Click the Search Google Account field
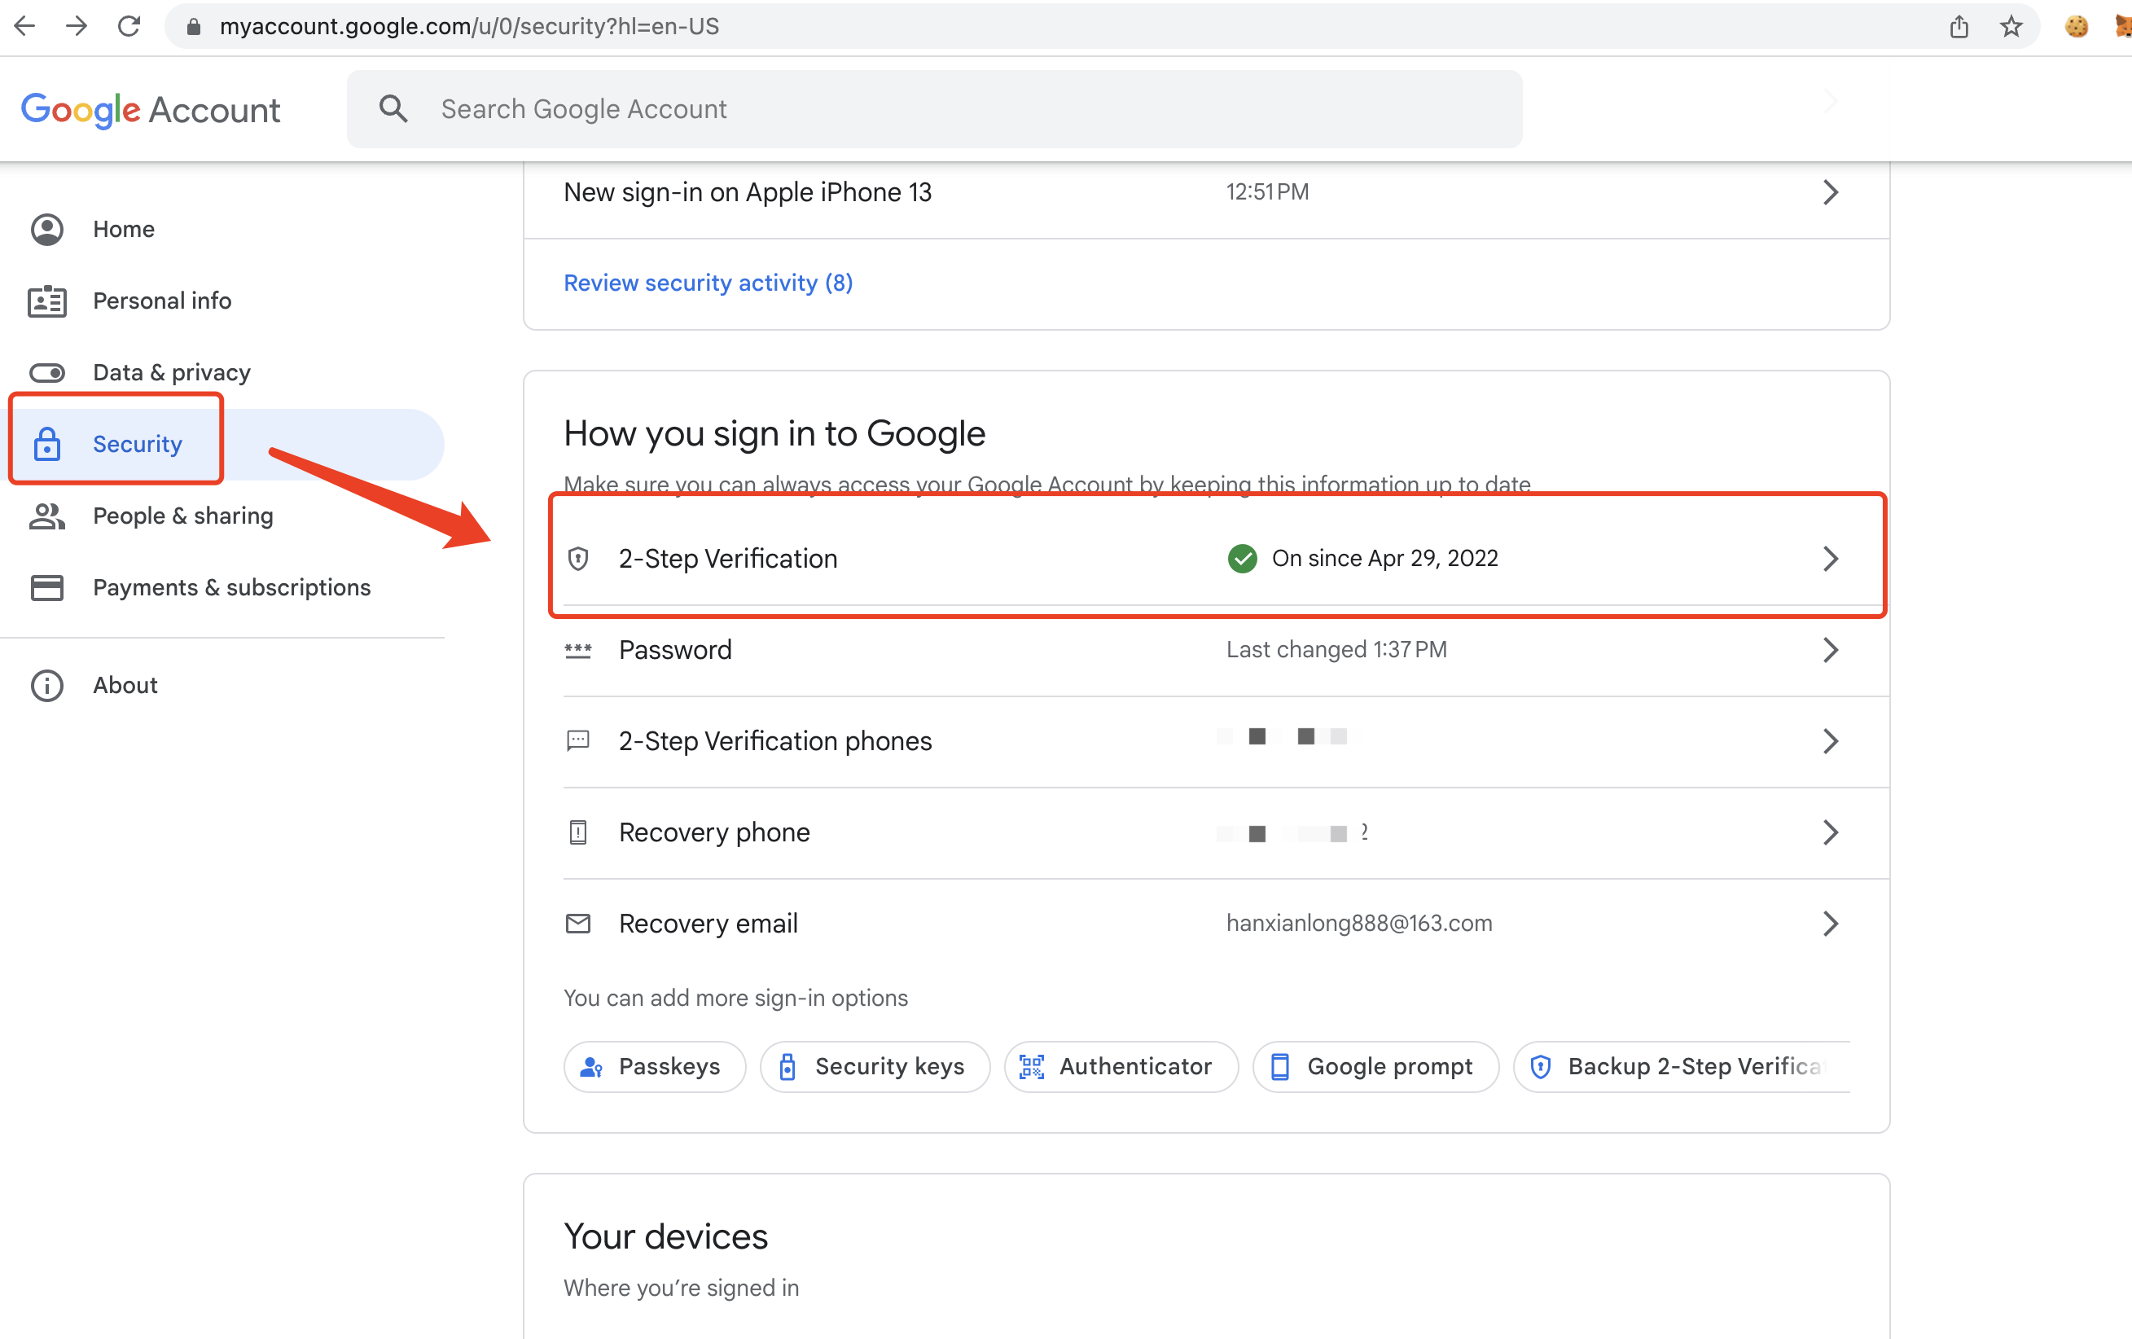The height and width of the screenshot is (1339, 2132). (x=935, y=109)
